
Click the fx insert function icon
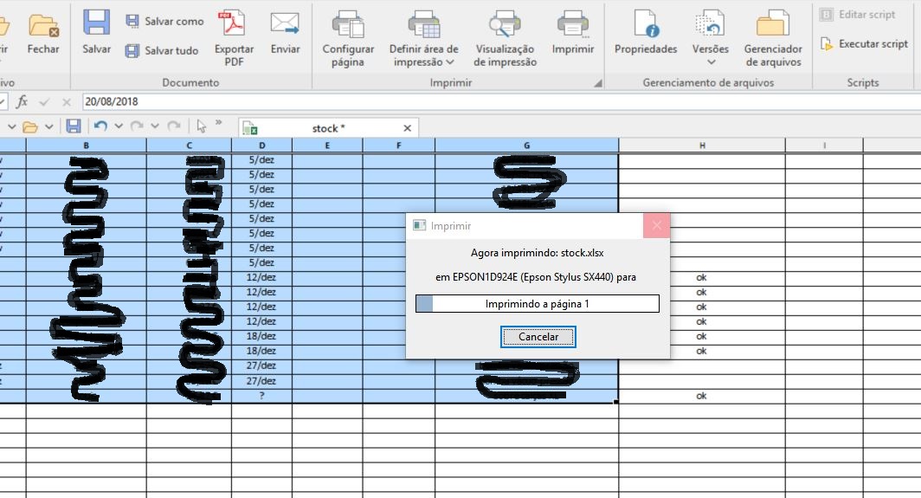(x=23, y=101)
